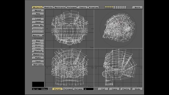Click inside the Face view wireframe viewport
This screenshot has height=95, width=169.
69,68
